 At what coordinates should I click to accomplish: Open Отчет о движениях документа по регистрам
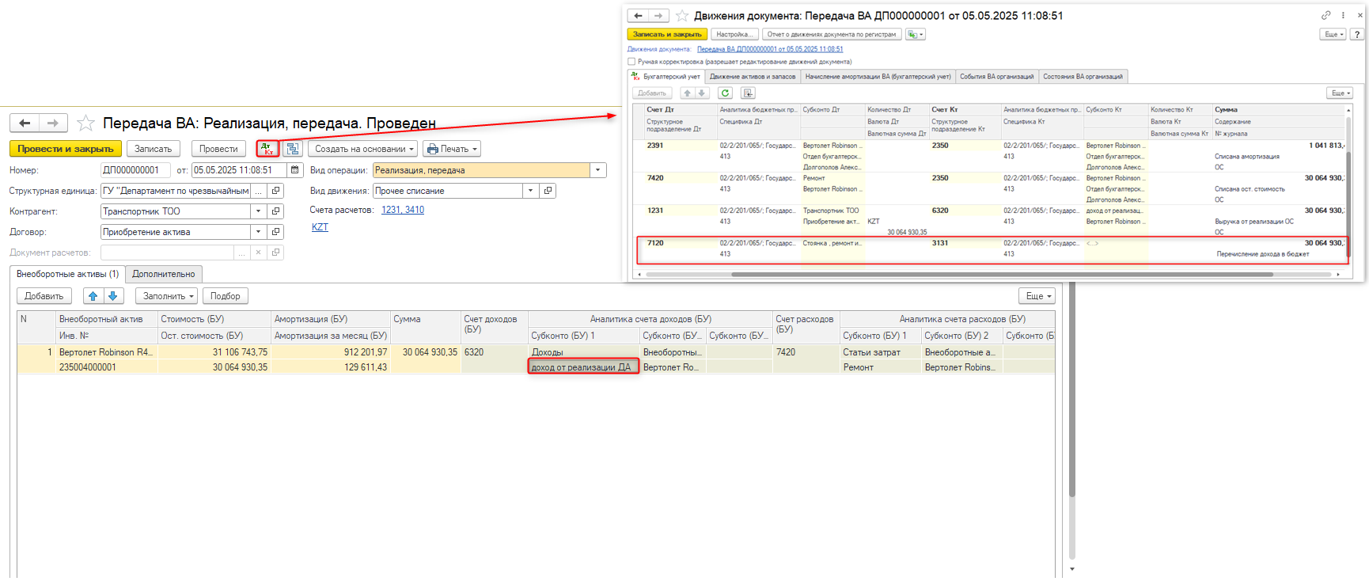coord(832,34)
